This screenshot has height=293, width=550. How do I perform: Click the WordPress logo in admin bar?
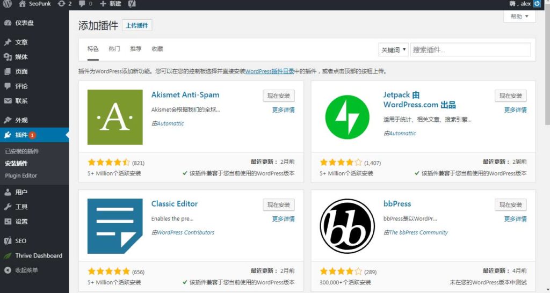click(x=8, y=4)
